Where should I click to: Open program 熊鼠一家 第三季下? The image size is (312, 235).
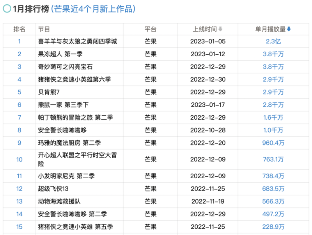click(63, 105)
